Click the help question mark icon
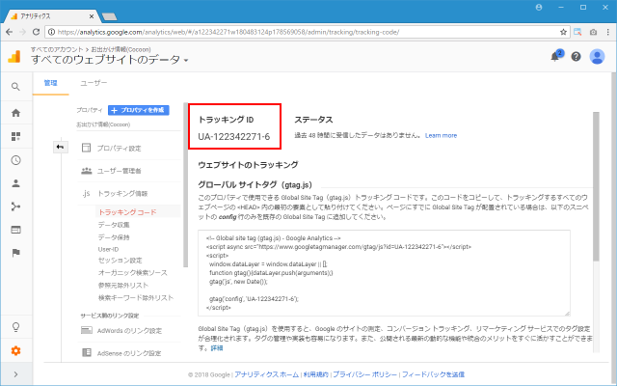The width and height of the screenshot is (617, 386). (577, 57)
